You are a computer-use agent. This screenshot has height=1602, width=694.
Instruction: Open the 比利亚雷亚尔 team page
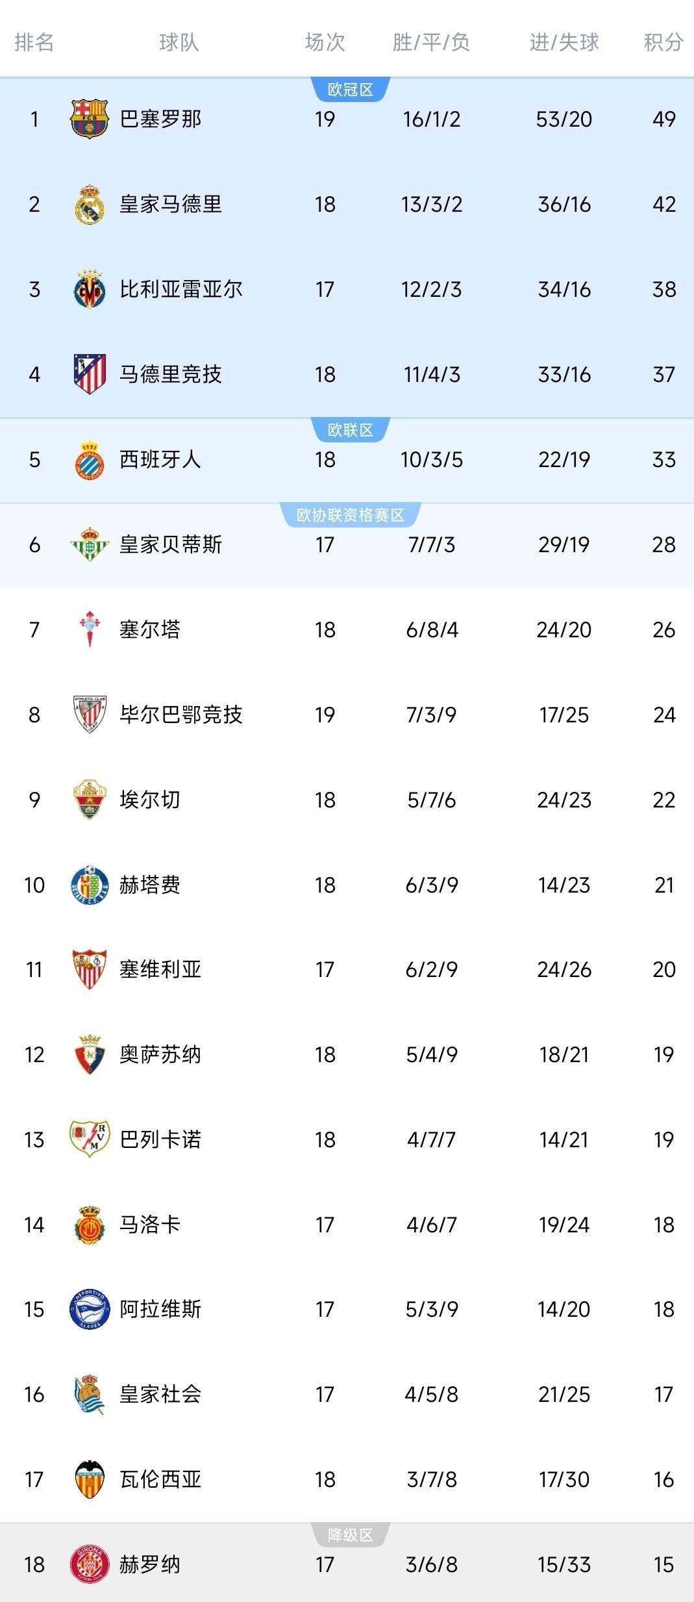click(x=182, y=288)
